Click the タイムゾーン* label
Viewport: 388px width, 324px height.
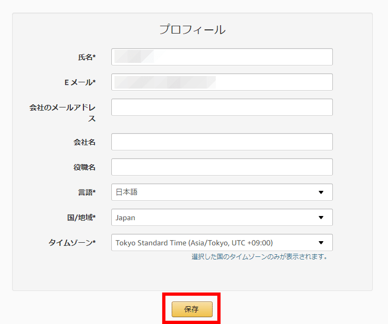pos(72,243)
